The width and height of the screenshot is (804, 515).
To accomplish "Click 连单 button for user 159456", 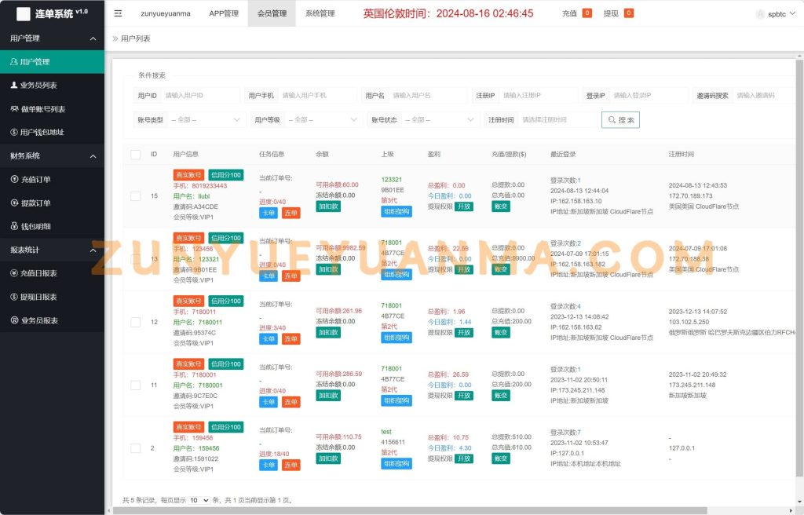I will (291, 466).
